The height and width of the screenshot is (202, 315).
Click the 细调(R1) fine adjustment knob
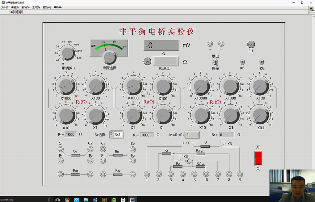(x=68, y=53)
